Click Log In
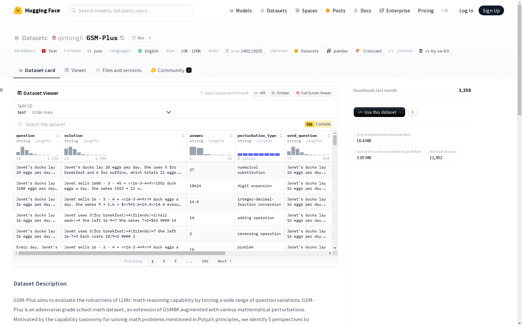Screen dimensions: 522x326 point(466,10)
